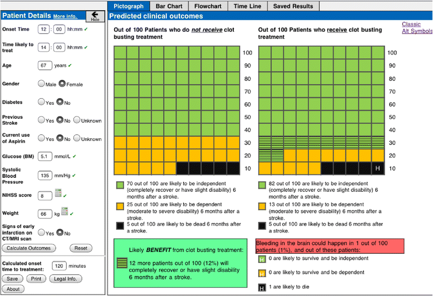
Task: Click the More info. link in Patient Details
Action: coord(65,16)
